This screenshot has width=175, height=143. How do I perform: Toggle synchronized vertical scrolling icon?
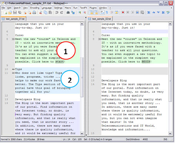[x=91, y=13]
